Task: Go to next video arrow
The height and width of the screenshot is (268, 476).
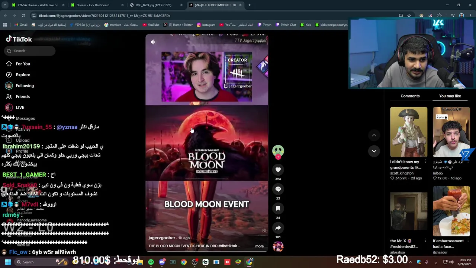Action: click(374, 151)
